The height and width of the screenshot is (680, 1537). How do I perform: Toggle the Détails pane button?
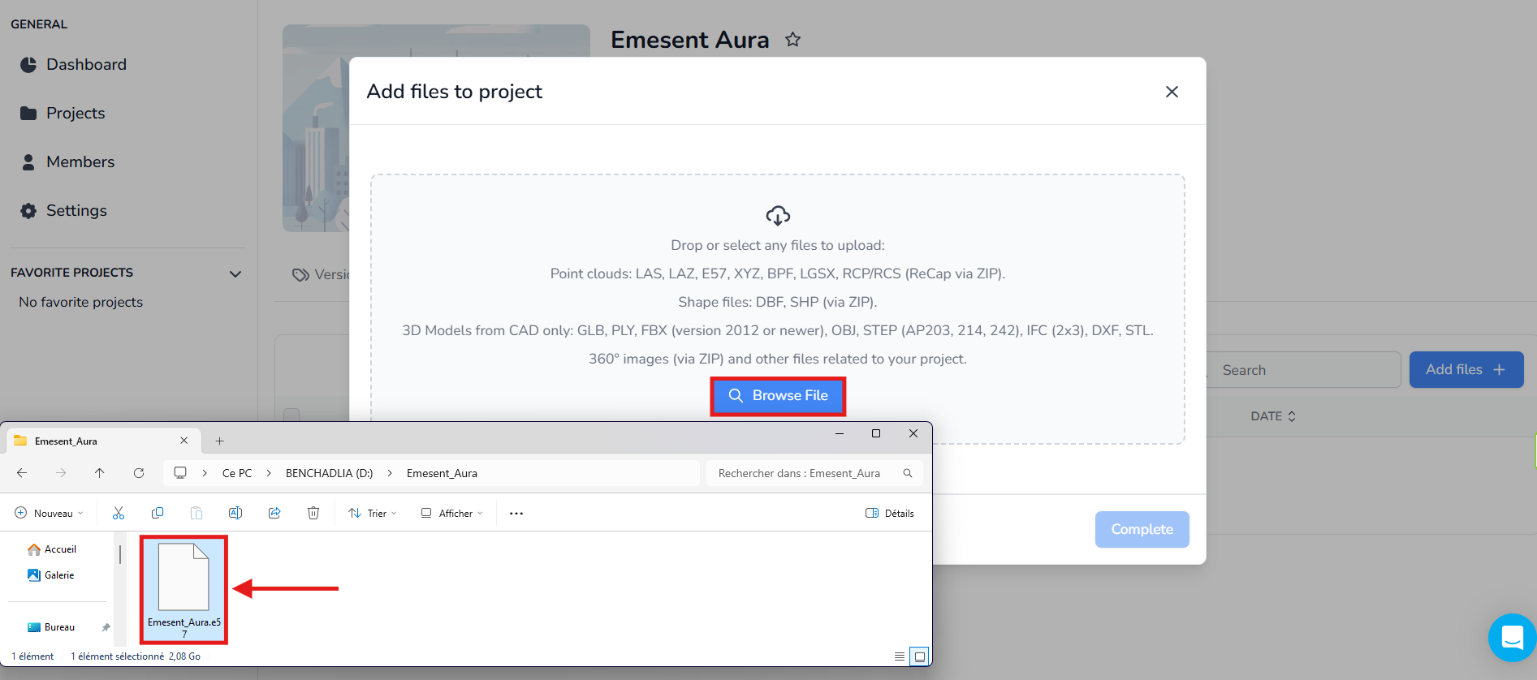tap(890, 513)
